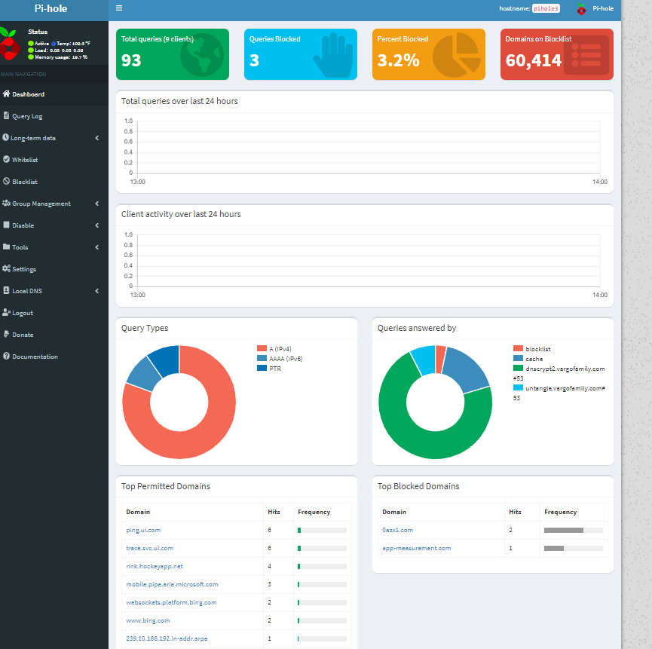This screenshot has height=649, width=652.
Task: Click the Pi-hole user menu in top bar
Action: [x=595, y=9]
